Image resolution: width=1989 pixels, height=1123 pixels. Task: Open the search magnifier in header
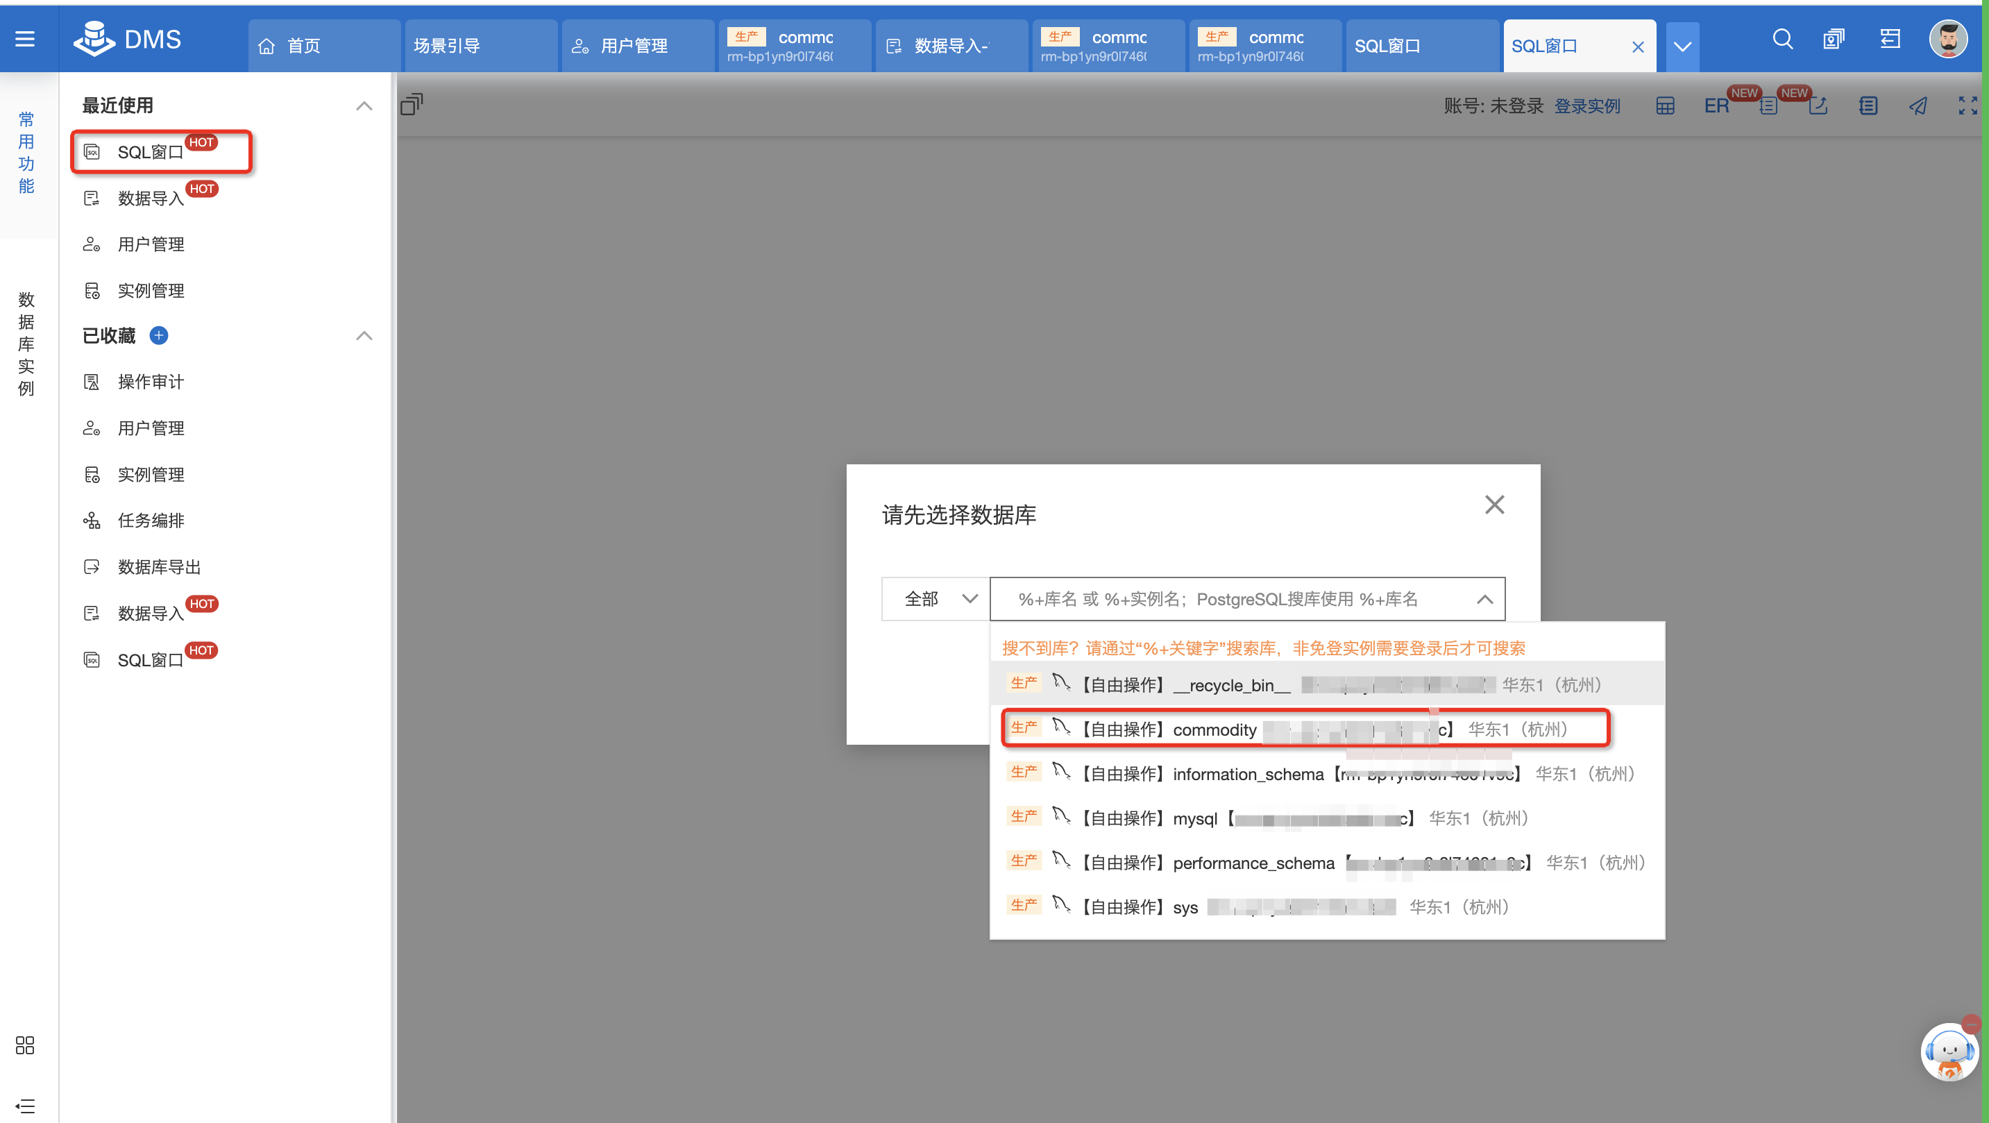click(x=1782, y=39)
